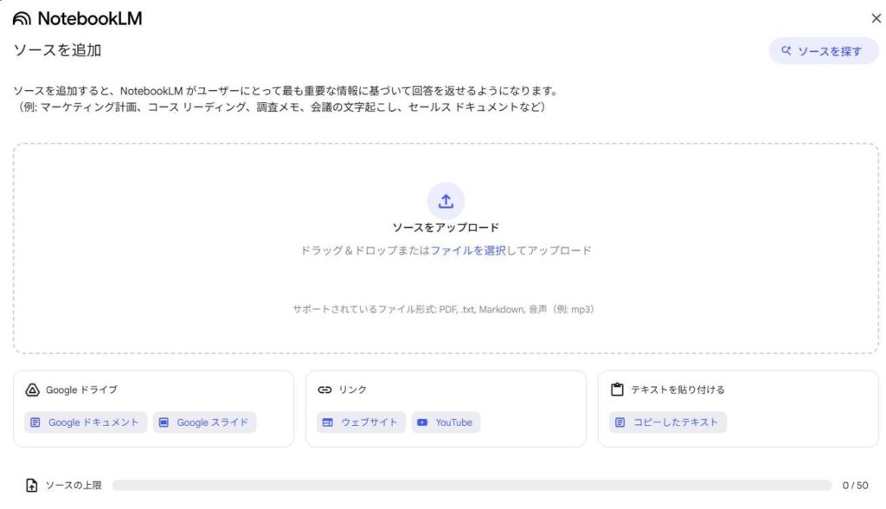Click the ソースの上限 file icon

pos(32,486)
